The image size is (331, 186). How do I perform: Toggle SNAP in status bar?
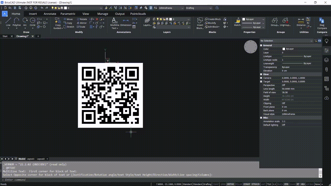(216, 184)
